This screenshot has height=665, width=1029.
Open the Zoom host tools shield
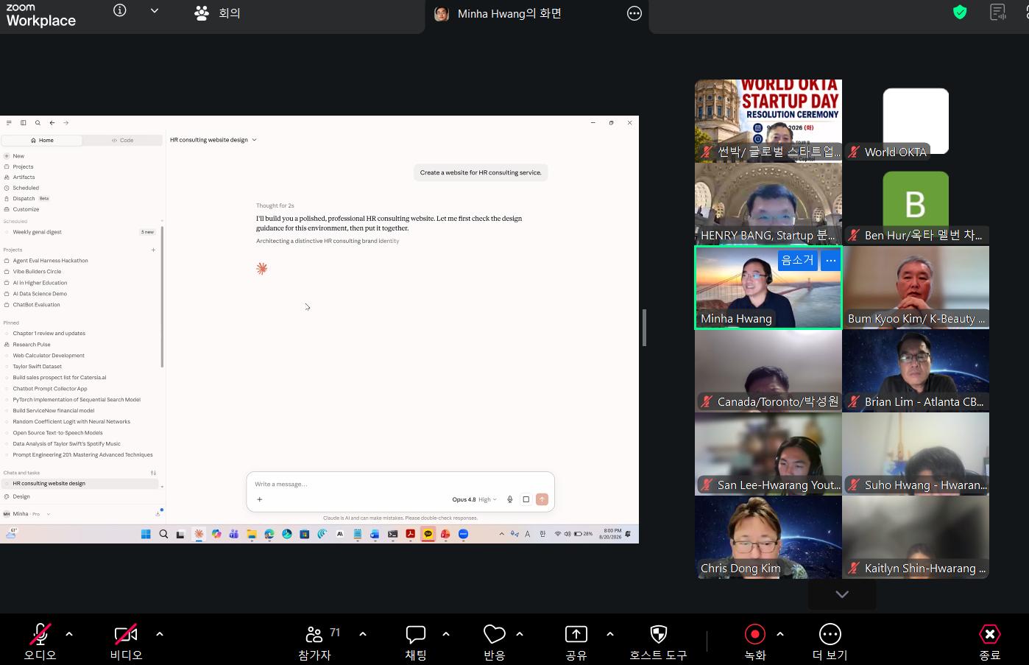click(659, 634)
